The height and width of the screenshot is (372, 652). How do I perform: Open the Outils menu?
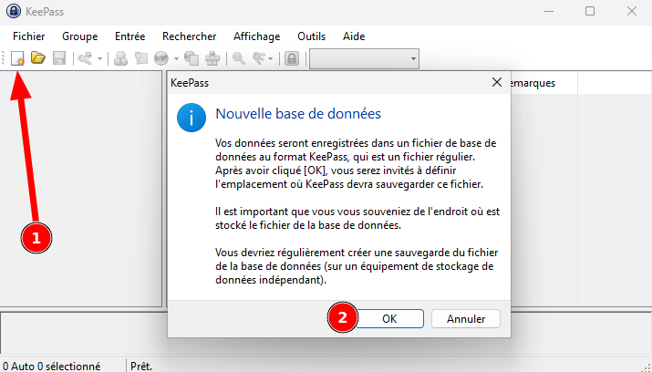click(x=311, y=36)
